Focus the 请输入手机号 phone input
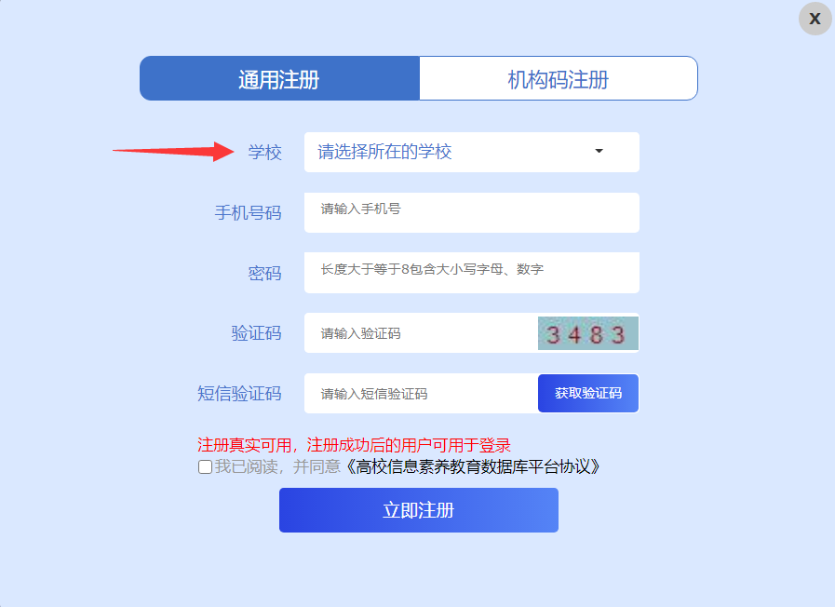This screenshot has width=835, height=607. point(471,212)
